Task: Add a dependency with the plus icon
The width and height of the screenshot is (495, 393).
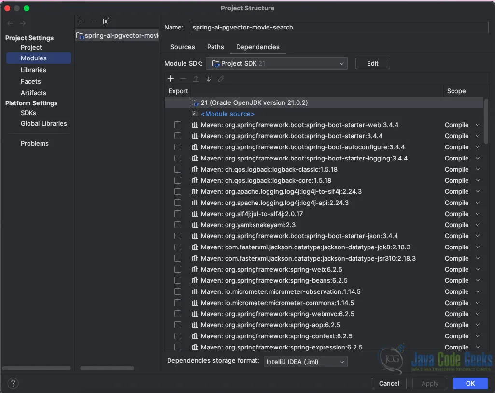Action: pos(171,79)
